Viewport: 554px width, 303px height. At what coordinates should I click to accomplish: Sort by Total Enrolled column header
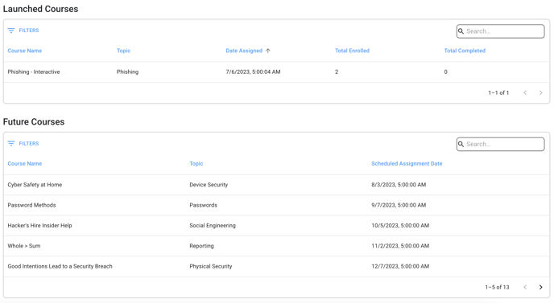tap(352, 51)
